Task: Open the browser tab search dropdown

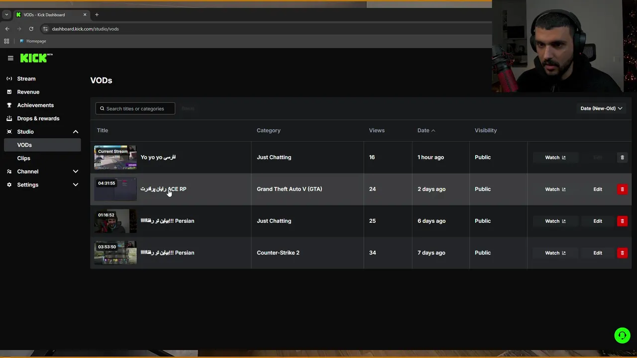Action: point(6,15)
